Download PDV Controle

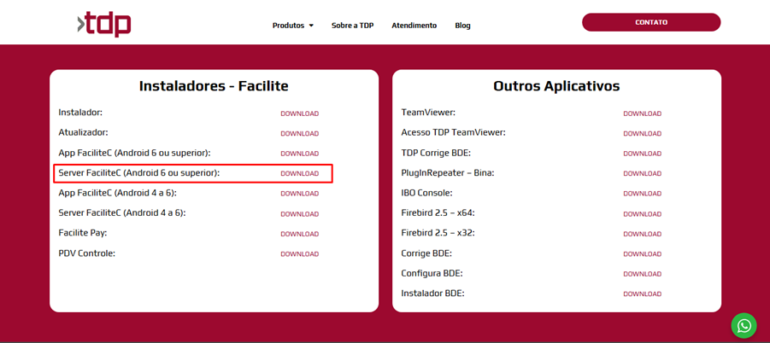pyautogui.click(x=300, y=254)
